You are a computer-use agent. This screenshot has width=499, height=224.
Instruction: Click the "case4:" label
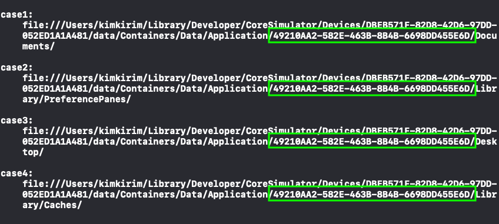tap(16, 173)
